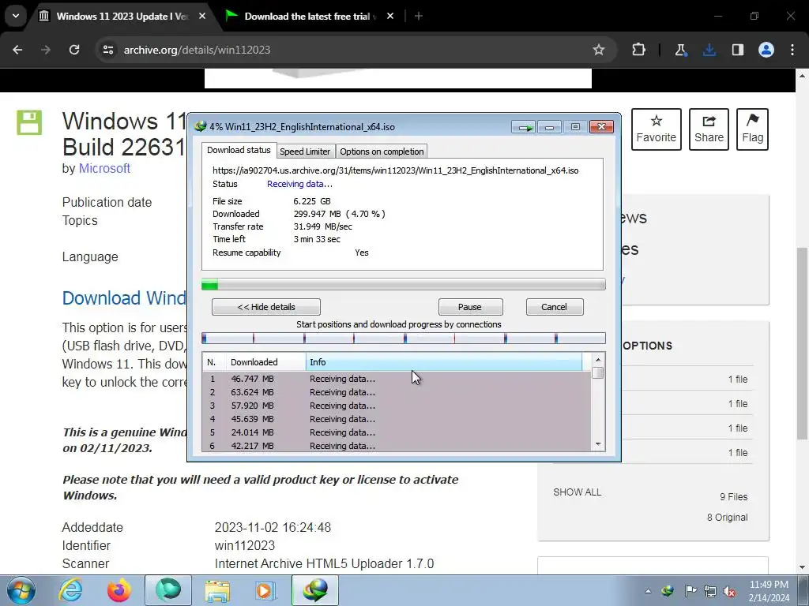Open the Windows Start orb
Viewport: 809px width, 606px height.
click(21, 590)
